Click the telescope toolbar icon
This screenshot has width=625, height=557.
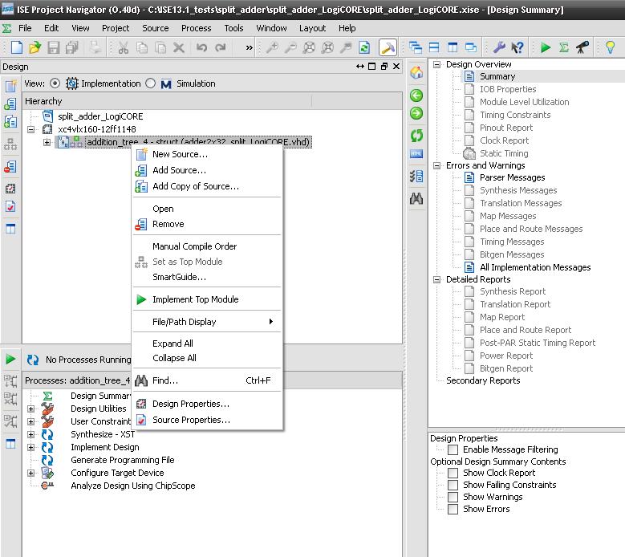click(582, 48)
